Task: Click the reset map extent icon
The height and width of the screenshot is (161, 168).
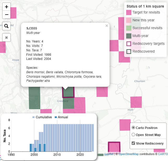Action: (6, 38)
